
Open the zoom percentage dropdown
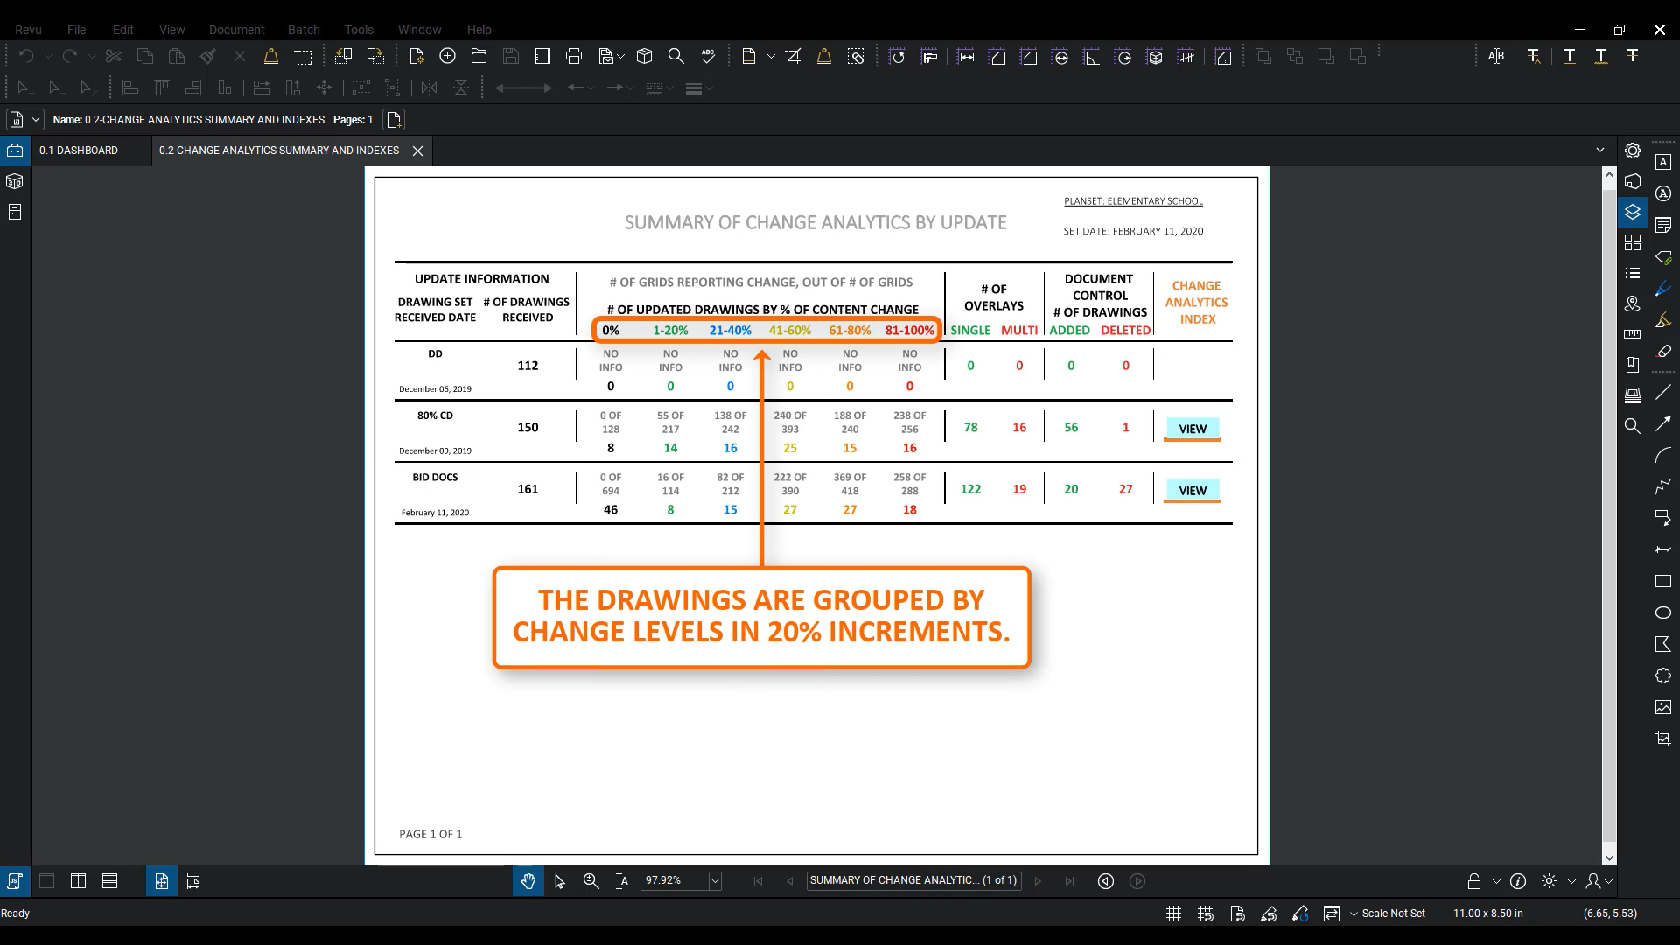coord(715,881)
